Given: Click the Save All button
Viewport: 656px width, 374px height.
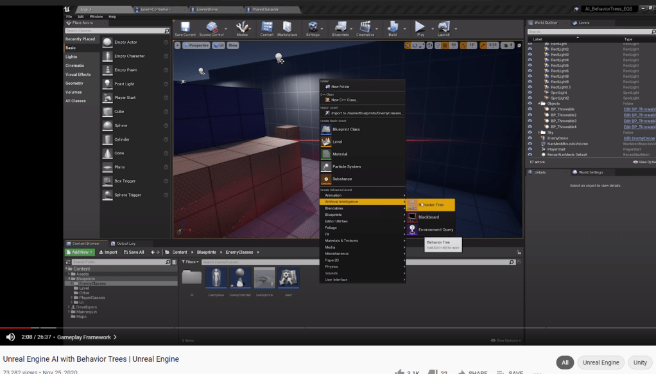Looking at the screenshot, I should point(134,253).
